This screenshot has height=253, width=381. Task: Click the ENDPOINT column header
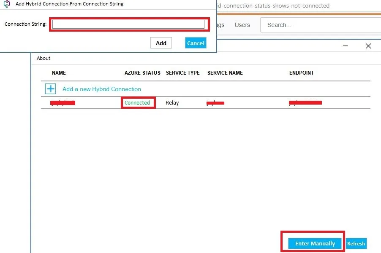tap(302, 73)
